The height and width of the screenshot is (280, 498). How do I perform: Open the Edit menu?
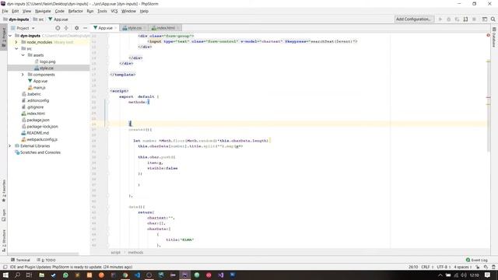click(x=15, y=11)
